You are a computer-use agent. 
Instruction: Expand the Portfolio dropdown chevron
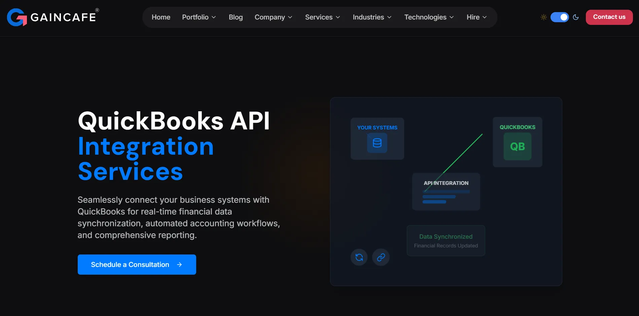click(x=214, y=17)
